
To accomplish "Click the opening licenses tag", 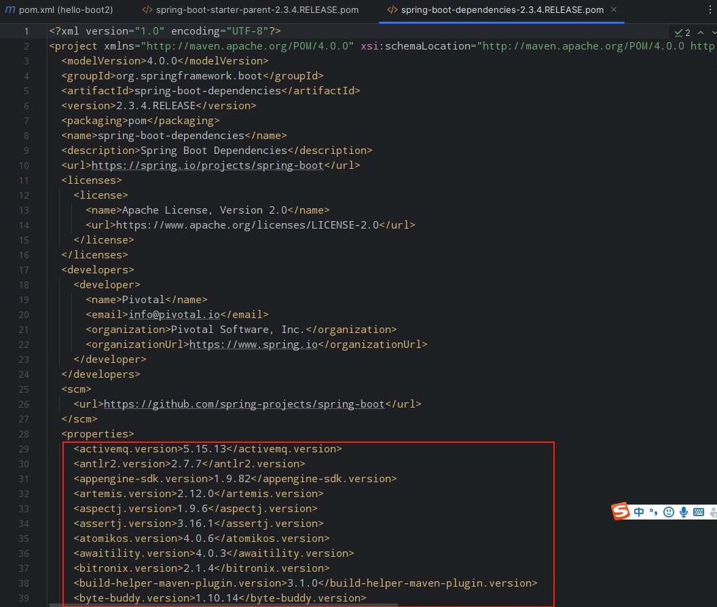I will pos(92,180).
